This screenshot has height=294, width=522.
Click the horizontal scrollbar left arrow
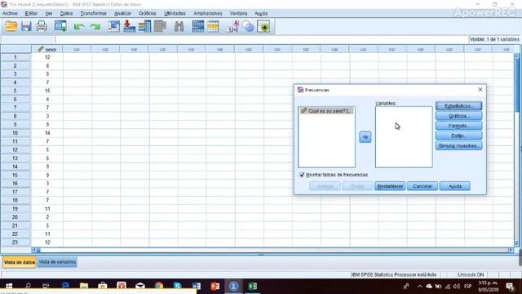click(33, 250)
